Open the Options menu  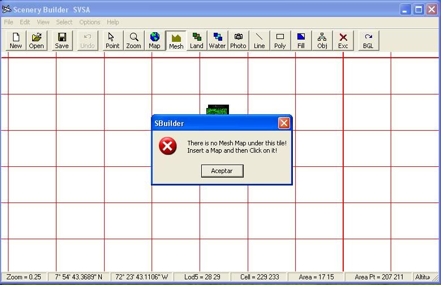pyautogui.click(x=90, y=22)
